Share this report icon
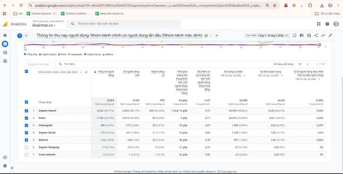The height and width of the screenshot is (174, 343). pyautogui.click(x=316, y=35)
